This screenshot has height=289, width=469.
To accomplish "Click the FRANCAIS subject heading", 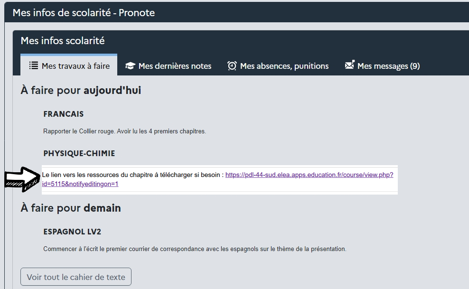I will 63,114.
